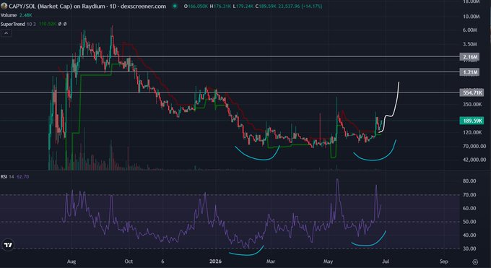Click the 30.00 RSI axis value
Image resolution: width=491 pixels, height=268 pixels.
coord(469,248)
